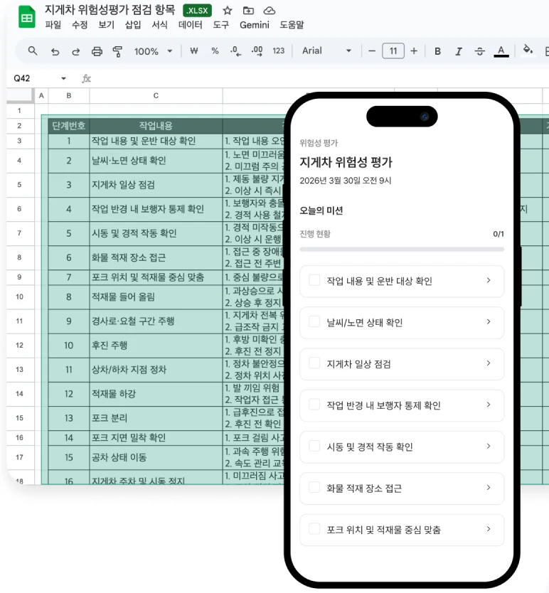Expand the 화물 적재 장소 접근 chevron
Viewport: 549px width, 593px height.
pos(489,487)
